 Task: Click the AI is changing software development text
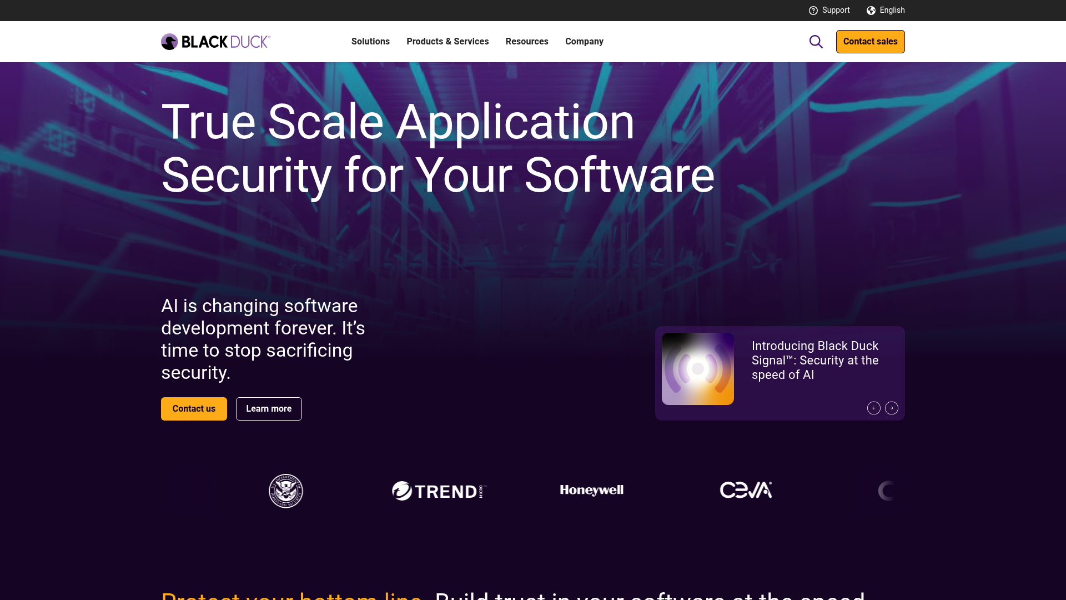click(263, 339)
